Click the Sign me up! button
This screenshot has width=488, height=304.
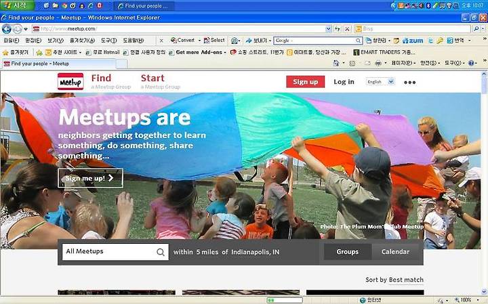[x=90, y=178]
